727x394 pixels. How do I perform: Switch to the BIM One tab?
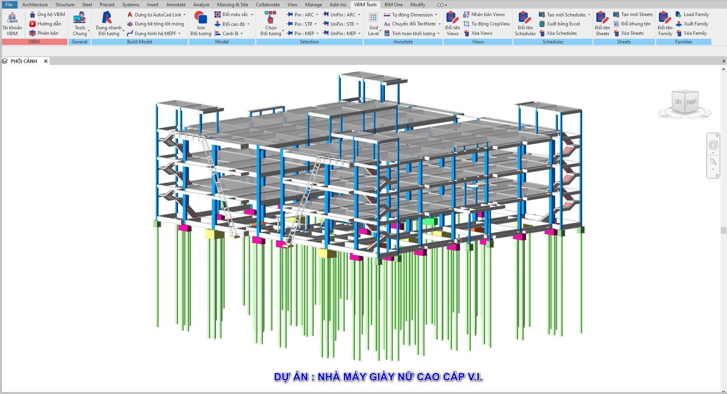(393, 5)
